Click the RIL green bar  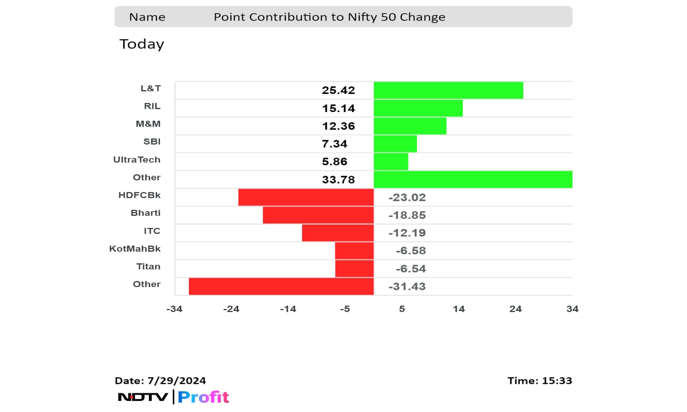pos(418,108)
